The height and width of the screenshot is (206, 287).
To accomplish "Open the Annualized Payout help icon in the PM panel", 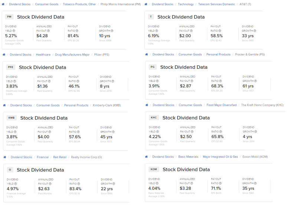I will coord(48,31).
